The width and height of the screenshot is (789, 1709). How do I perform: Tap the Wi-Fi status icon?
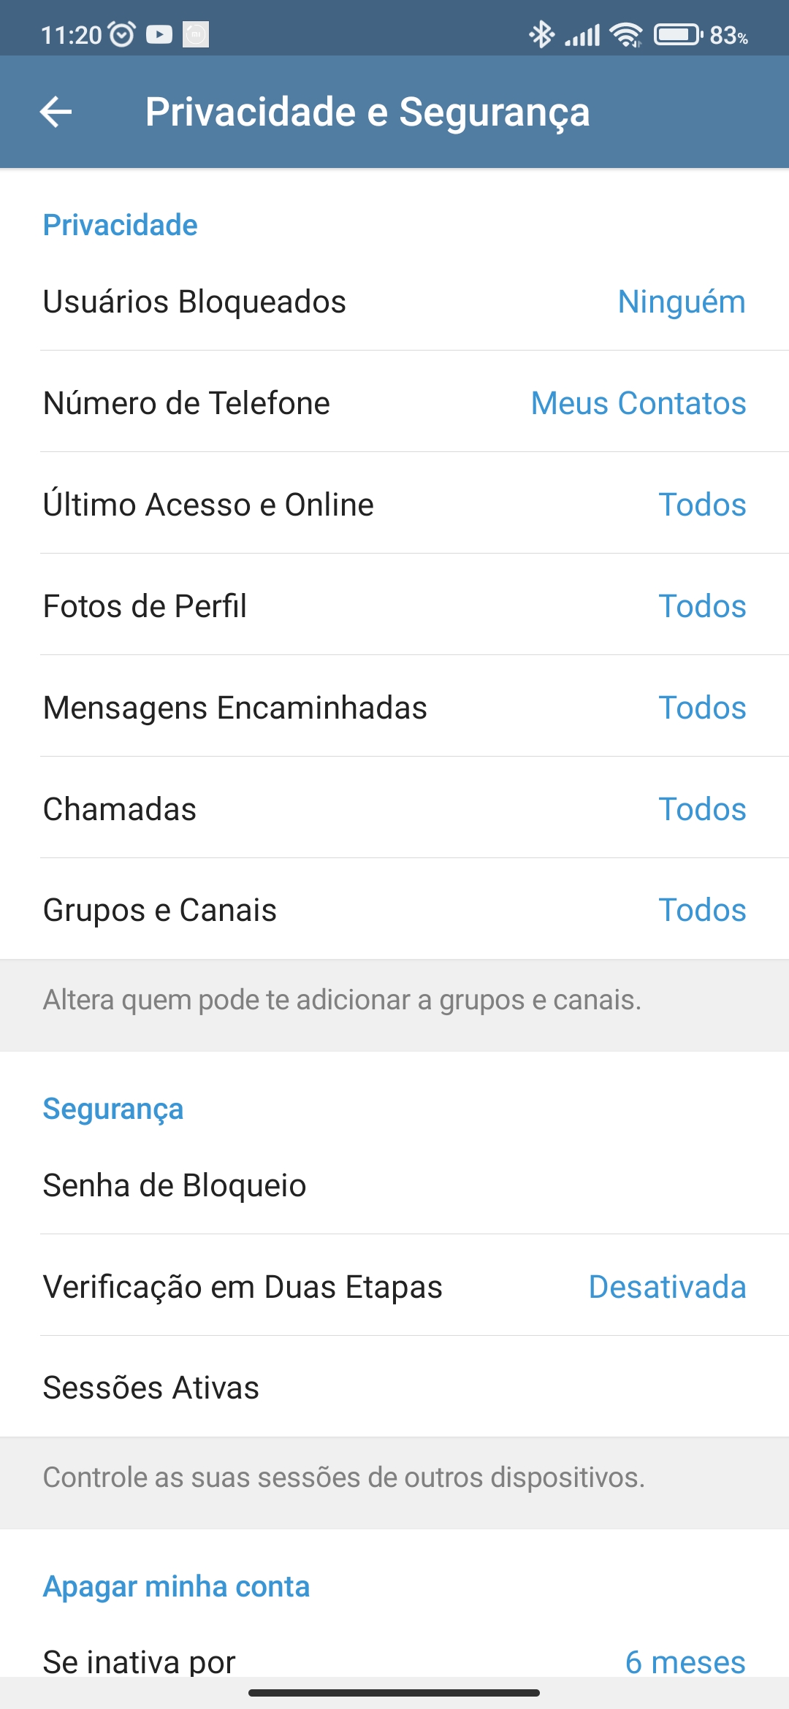pos(626,34)
